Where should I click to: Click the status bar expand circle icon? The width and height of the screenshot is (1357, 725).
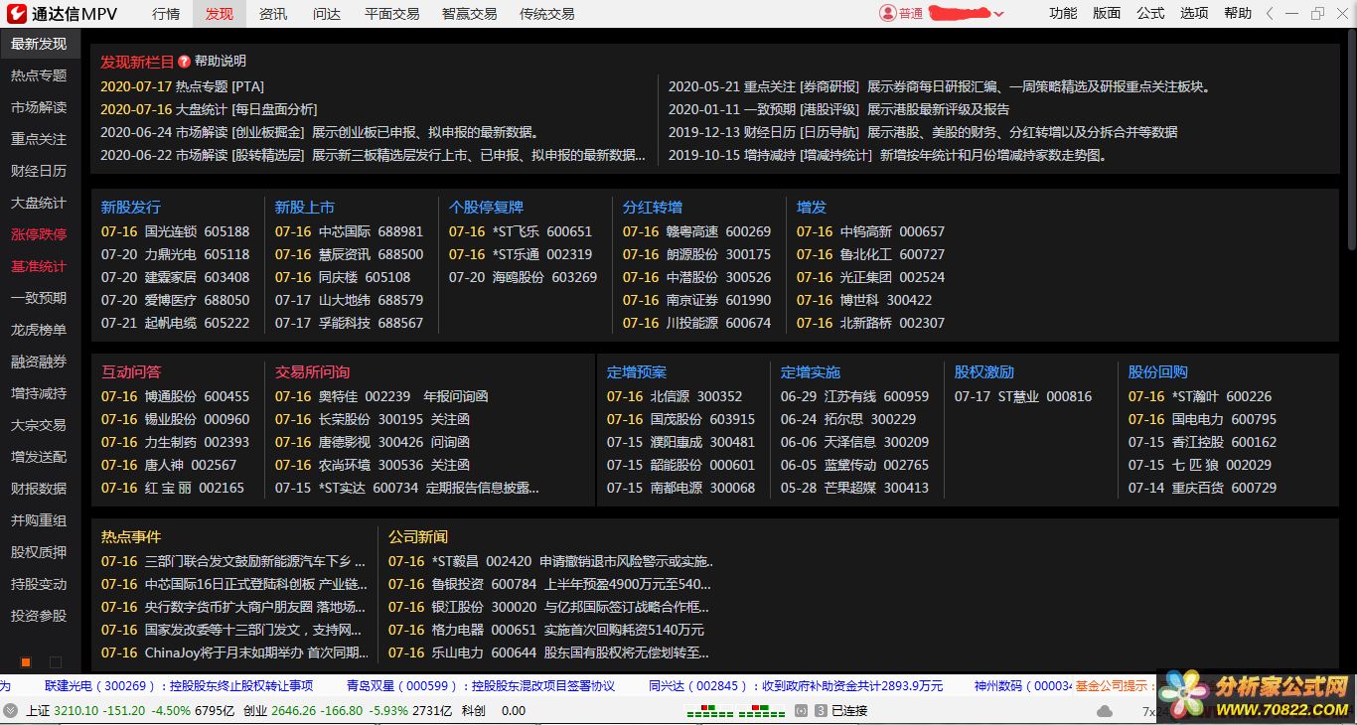pyautogui.click(x=10, y=710)
